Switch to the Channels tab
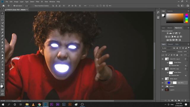This screenshot has width=190, height=107. tap(170, 44)
